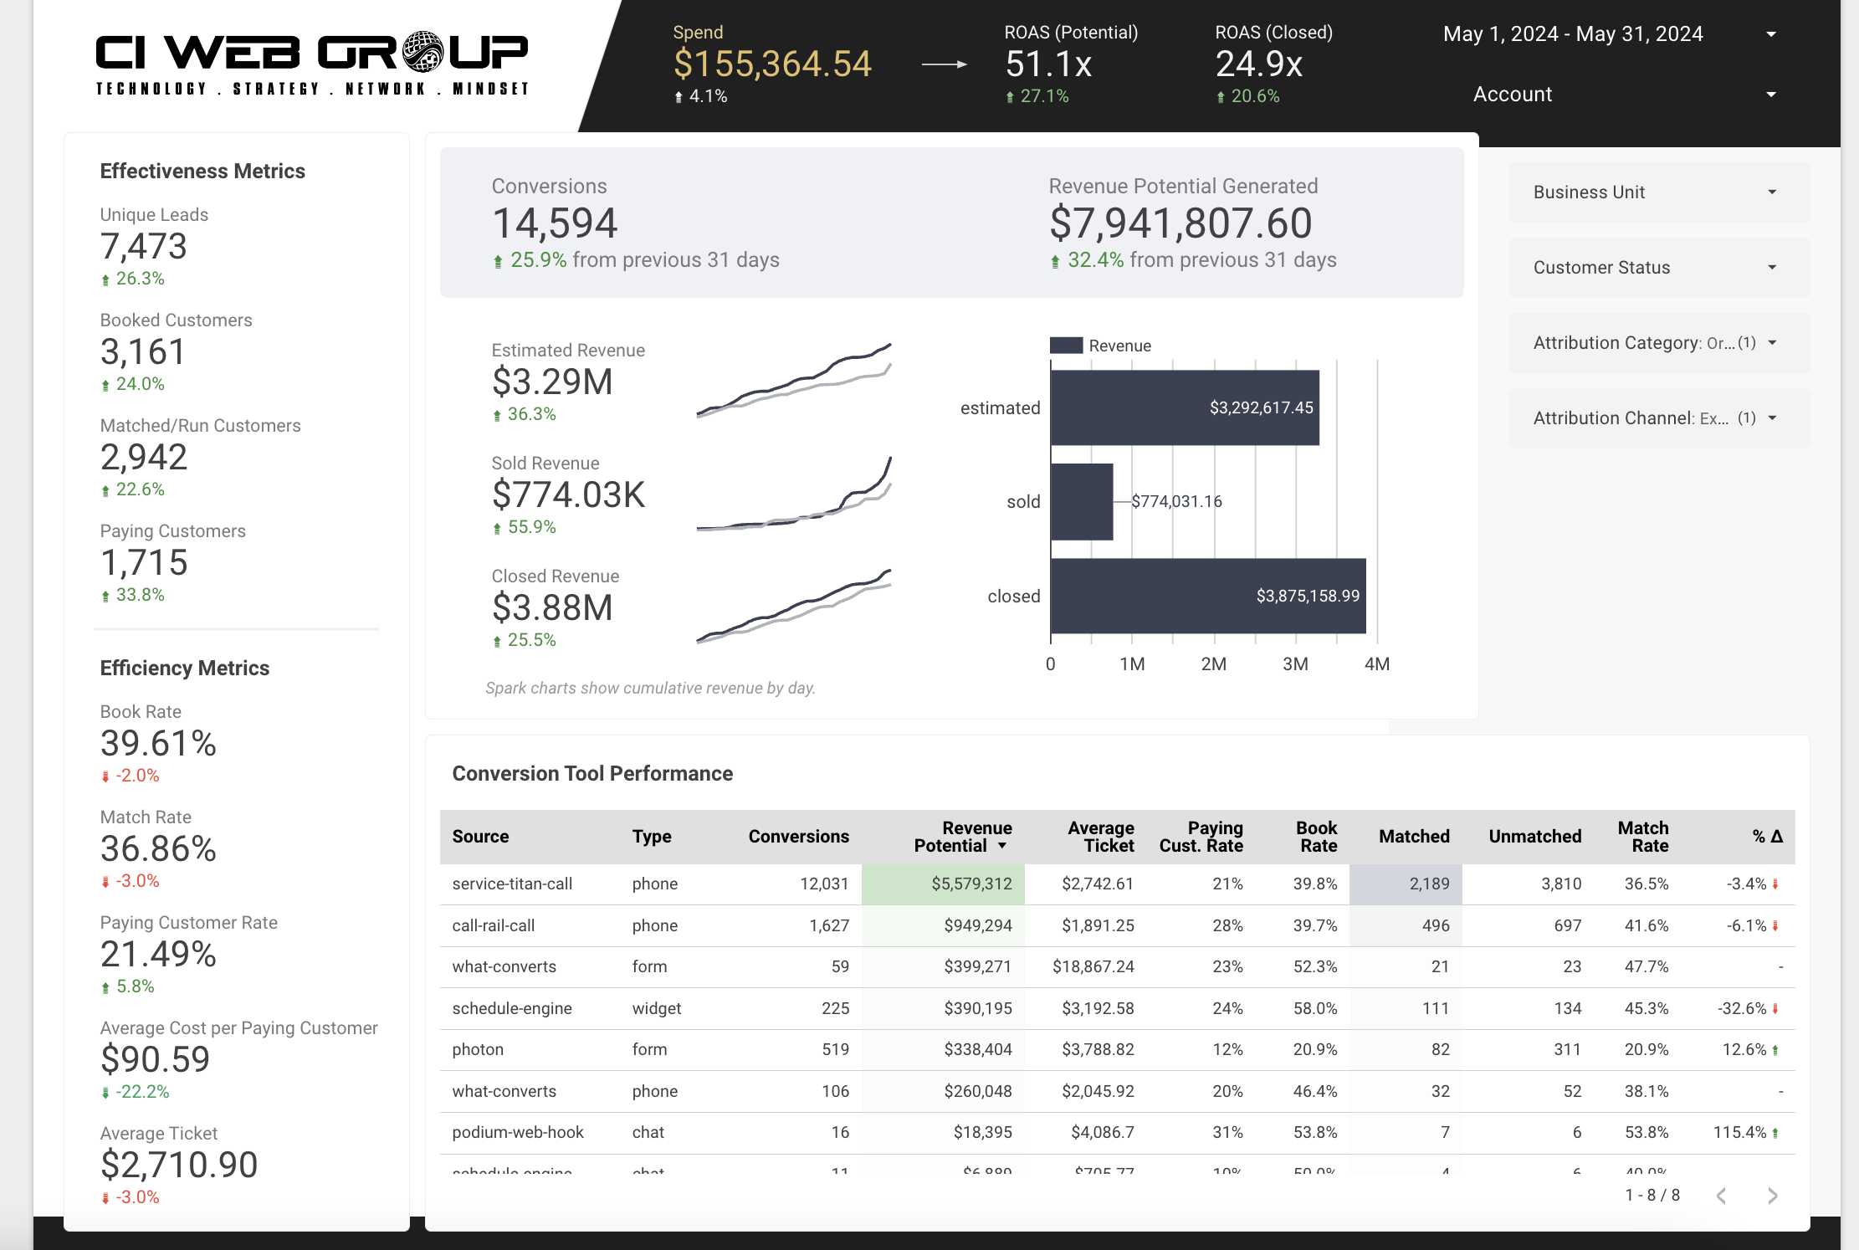Viewport: 1859px width, 1250px height.
Task: Go to next table page
Action: pos(1772,1196)
